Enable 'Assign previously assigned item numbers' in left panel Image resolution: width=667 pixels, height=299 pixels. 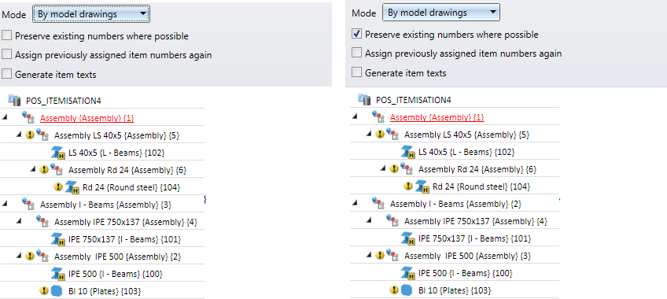pos(7,54)
